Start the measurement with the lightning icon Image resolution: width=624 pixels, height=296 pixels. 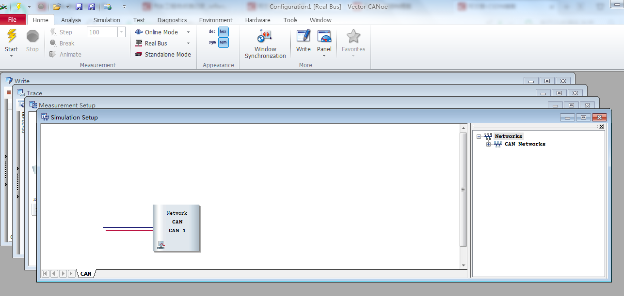point(12,36)
